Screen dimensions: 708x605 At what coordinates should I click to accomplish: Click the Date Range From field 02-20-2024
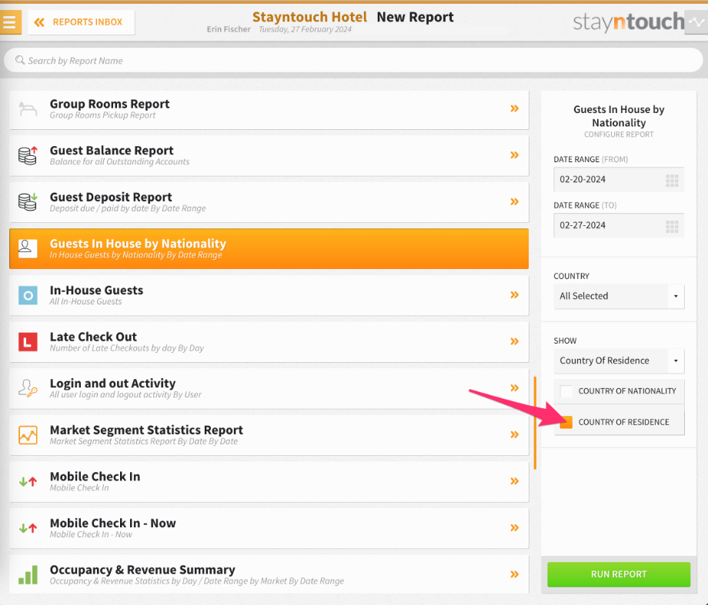click(619, 179)
